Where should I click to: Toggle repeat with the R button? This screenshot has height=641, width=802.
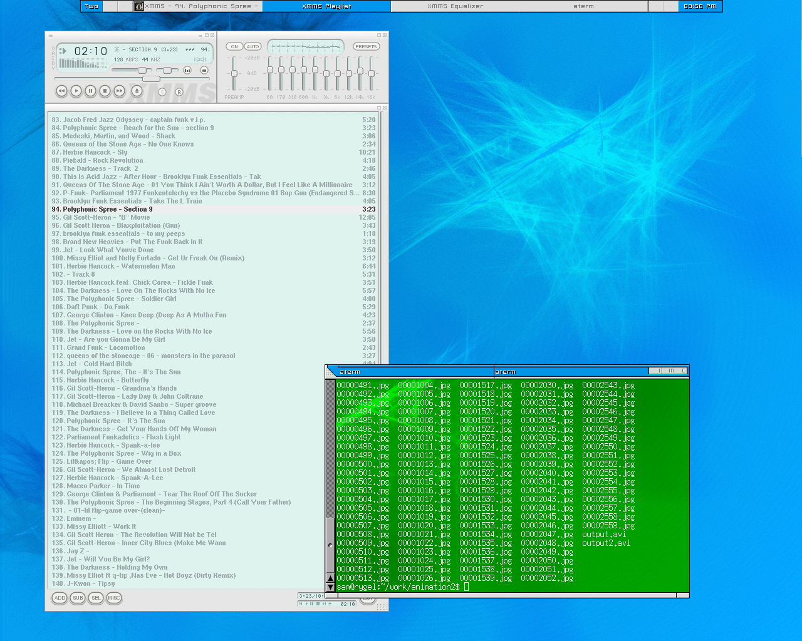(x=179, y=92)
